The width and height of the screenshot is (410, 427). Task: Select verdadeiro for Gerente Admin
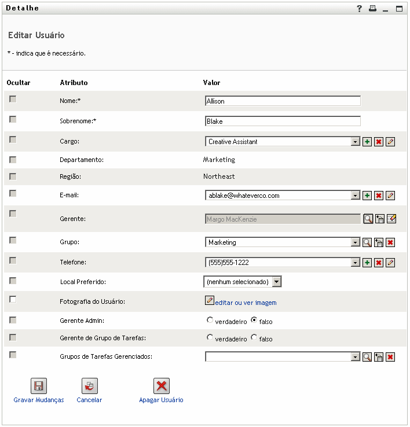(210, 320)
